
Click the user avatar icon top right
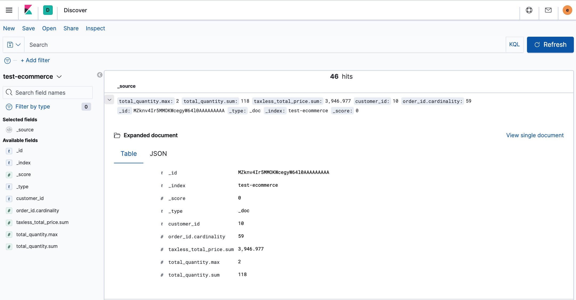coord(567,10)
